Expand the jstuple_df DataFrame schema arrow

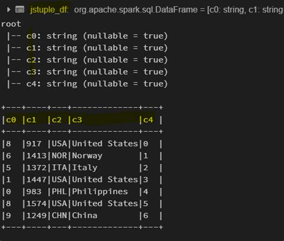coord(8,10)
